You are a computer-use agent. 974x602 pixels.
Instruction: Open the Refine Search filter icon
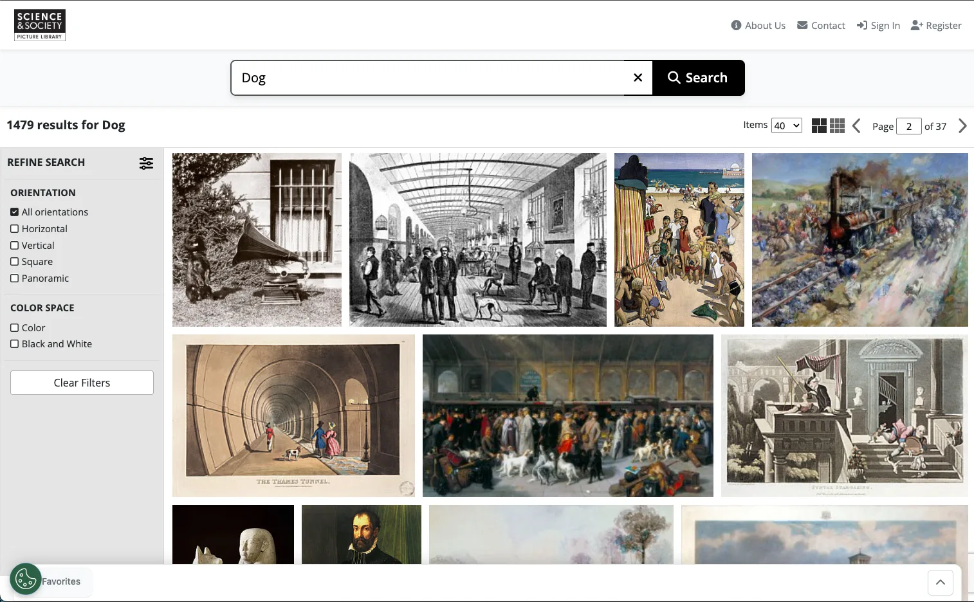click(x=146, y=163)
